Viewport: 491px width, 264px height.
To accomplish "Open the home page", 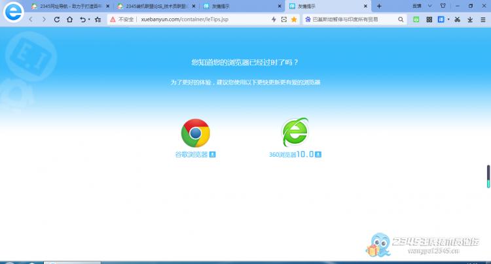I will (69, 20).
